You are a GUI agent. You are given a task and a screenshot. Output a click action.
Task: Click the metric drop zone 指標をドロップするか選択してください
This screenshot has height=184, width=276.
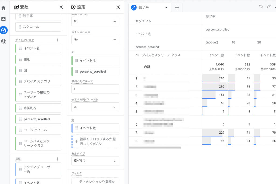click(x=95, y=141)
